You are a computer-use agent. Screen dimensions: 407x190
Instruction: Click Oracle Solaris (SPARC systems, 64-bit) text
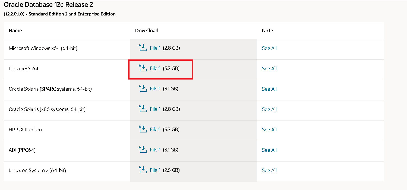point(50,89)
